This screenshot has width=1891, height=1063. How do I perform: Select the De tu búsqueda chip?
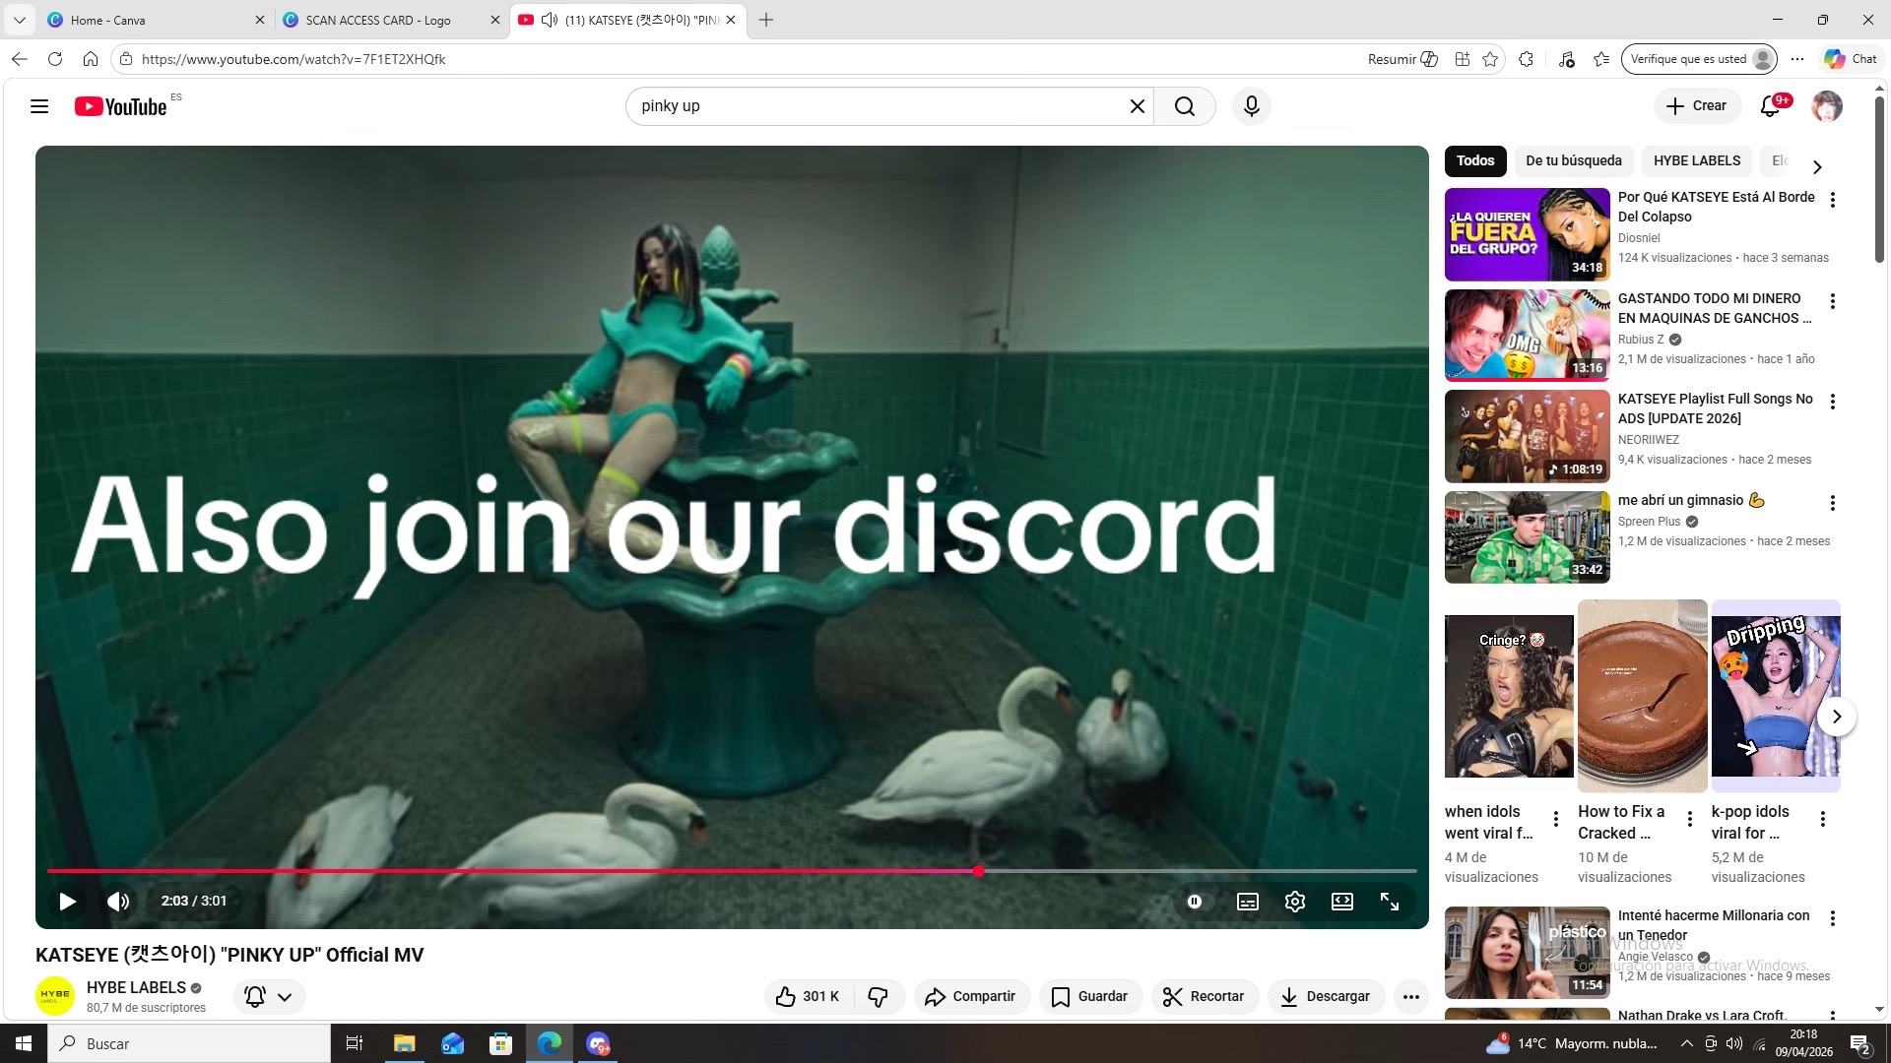[1573, 160]
